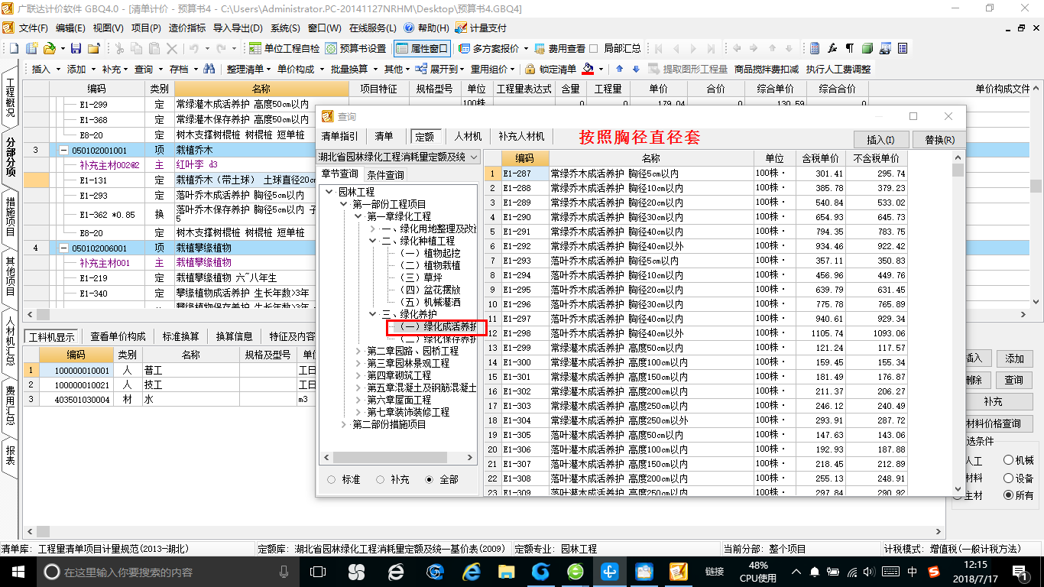The image size is (1044, 587).
Task: Select tree item (二)植物栽植
Action: pos(430,265)
